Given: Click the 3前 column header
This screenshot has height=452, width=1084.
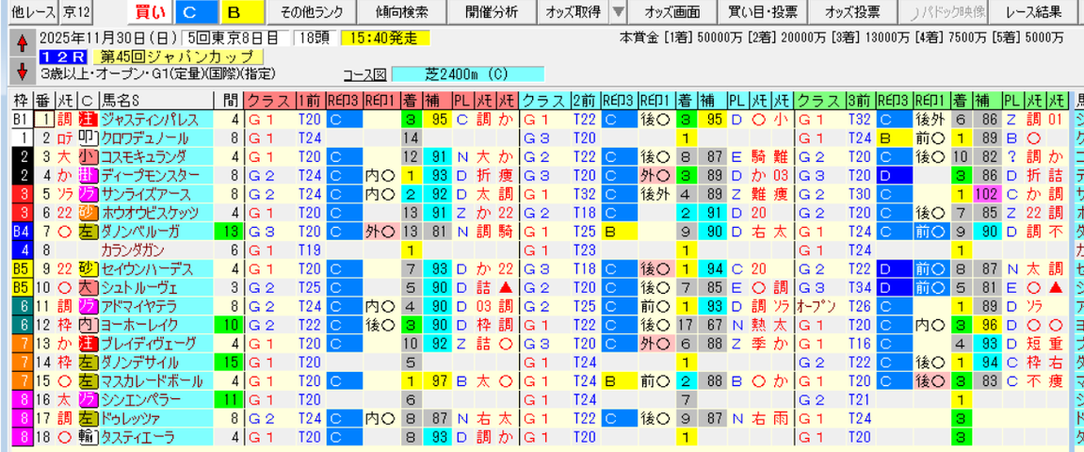Looking at the screenshot, I should click(860, 100).
